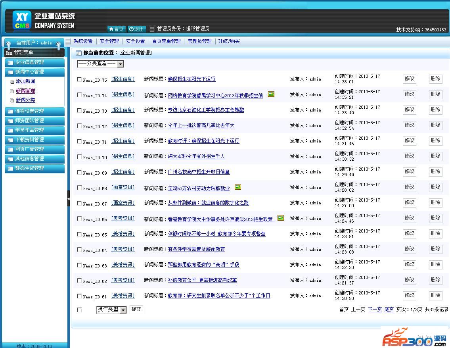Click the 静态生成管理 sidebar icon

tap(10, 168)
